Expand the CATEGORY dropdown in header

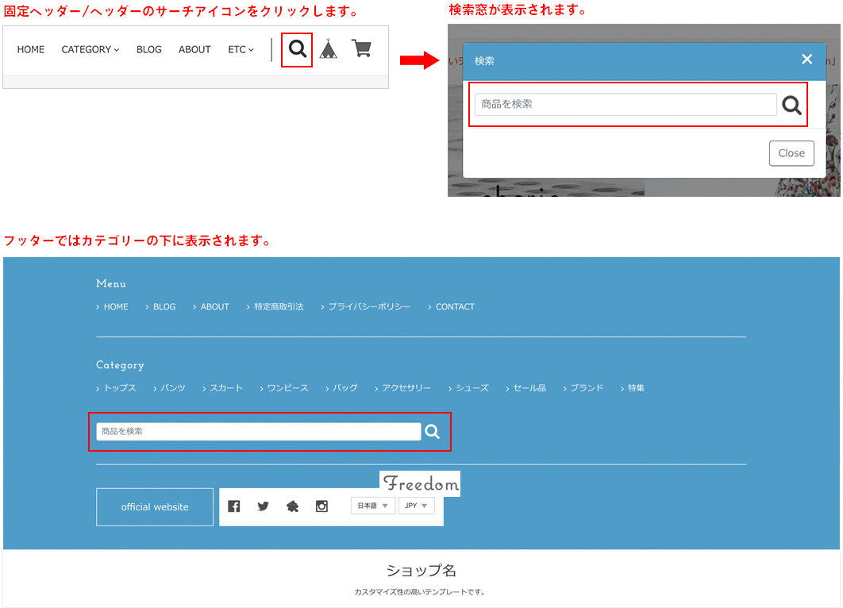[x=90, y=49]
